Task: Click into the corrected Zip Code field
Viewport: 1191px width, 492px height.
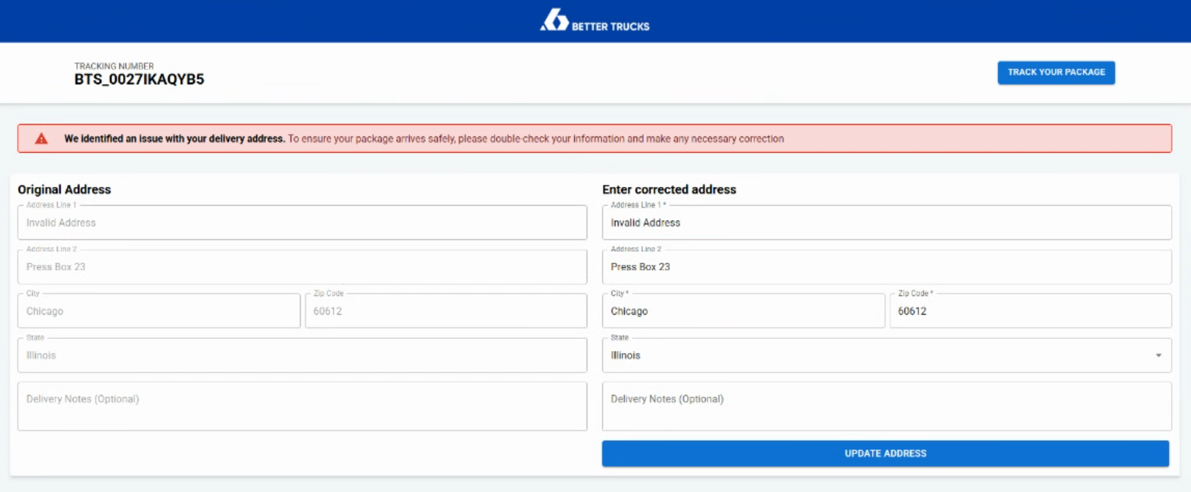Action: click(x=1030, y=311)
